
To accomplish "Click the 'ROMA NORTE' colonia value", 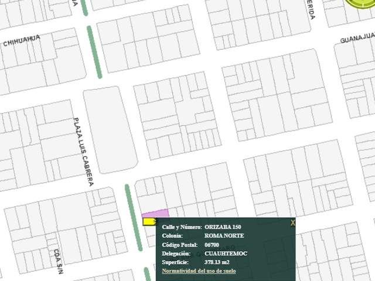I will pos(224,235).
